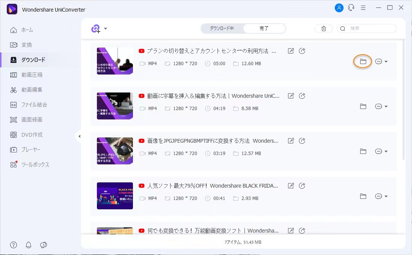Click the share/convert icon for 人気ソフト最大79%OFF video
412x255 pixels.
click(x=302, y=186)
